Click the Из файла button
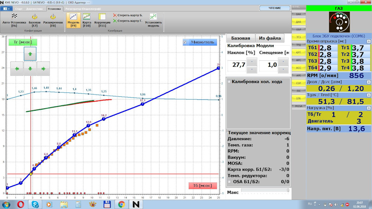The height and width of the screenshot is (209, 372). tap(270, 38)
